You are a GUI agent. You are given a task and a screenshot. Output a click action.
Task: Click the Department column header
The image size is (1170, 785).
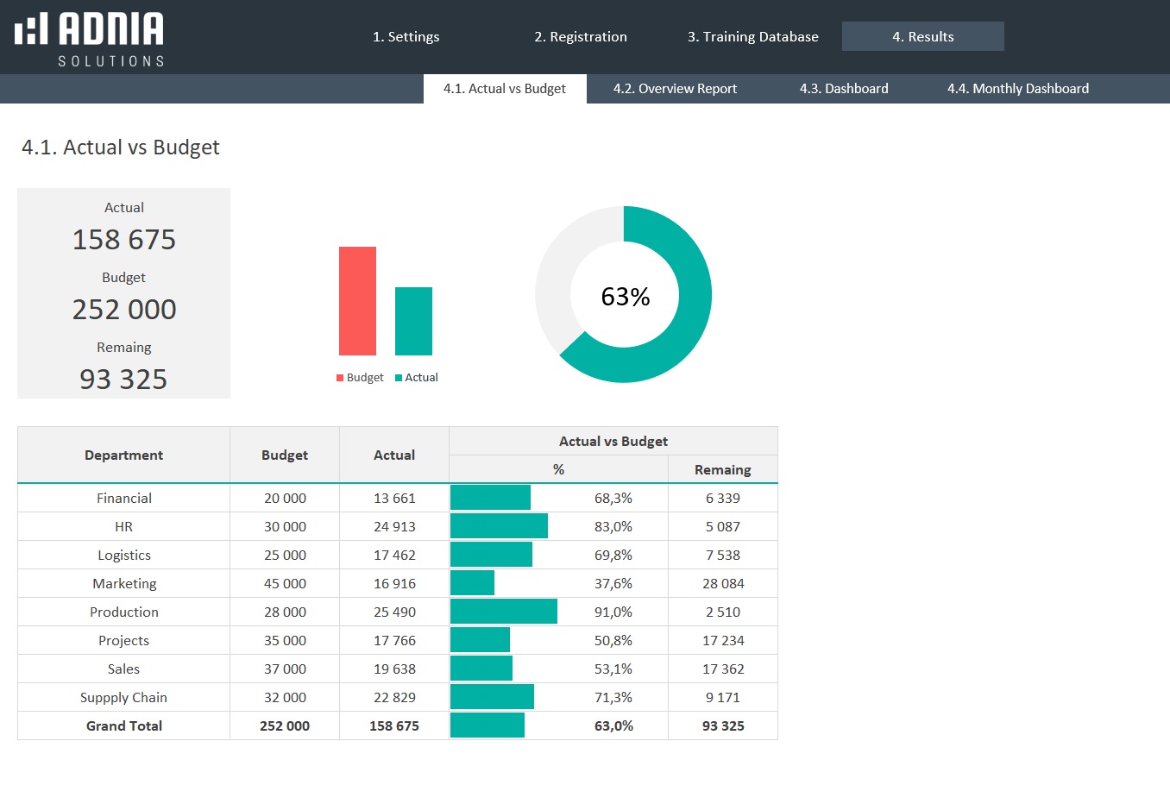(x=123, y=455)
